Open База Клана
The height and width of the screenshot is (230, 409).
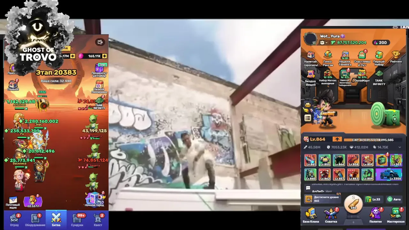311,216
